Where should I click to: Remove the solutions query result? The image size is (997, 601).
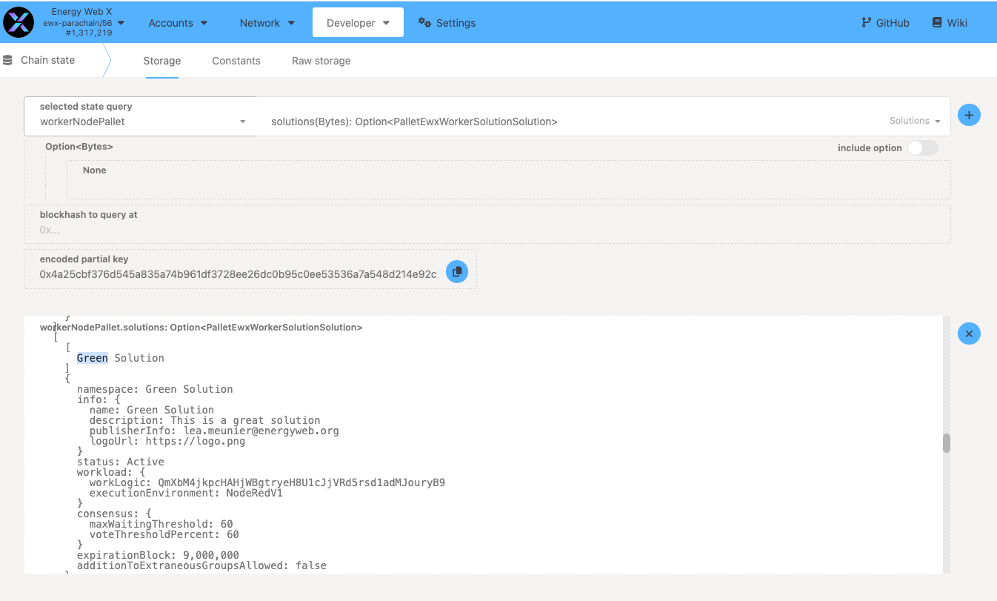(969, 333)
